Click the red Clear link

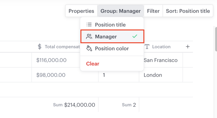[x=93, y=64]
